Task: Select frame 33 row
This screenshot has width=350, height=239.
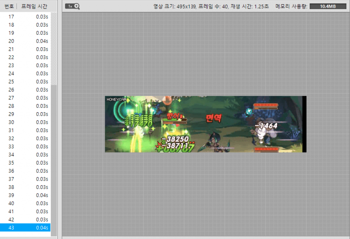Action: click(25, 147)
